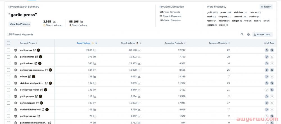The image size is (281, 124).
Task: View trend chart next to 15,893
Action: pos(139,103)
